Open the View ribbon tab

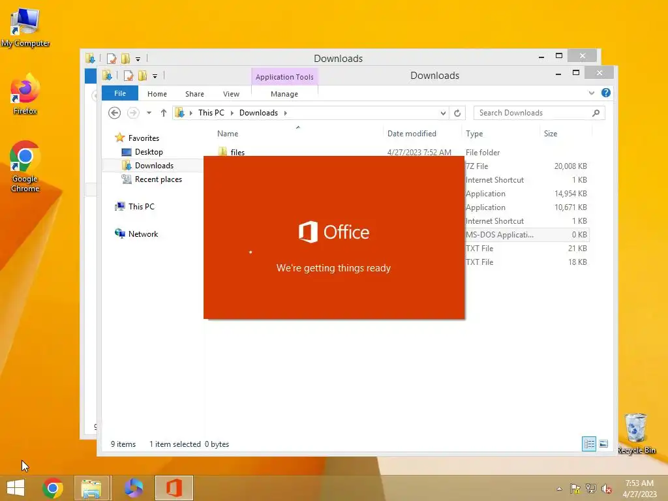(231, 94)
